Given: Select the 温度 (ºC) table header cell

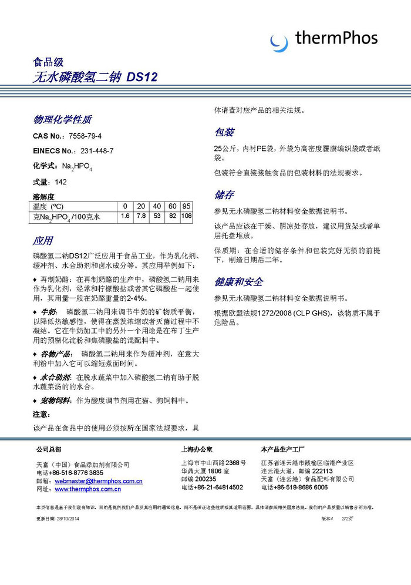Looking at the screenshot, I should [x=73, y=206].
